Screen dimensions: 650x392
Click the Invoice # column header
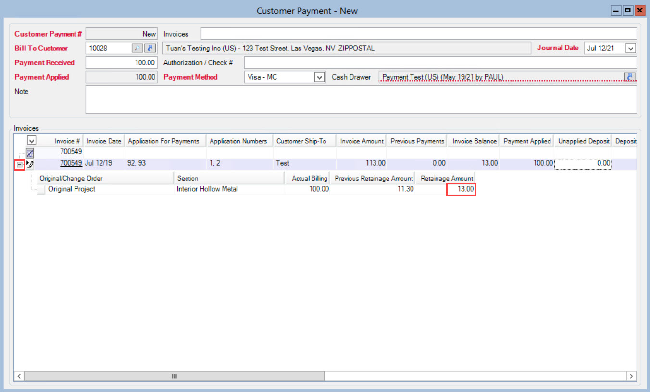[x=60, y=141]
